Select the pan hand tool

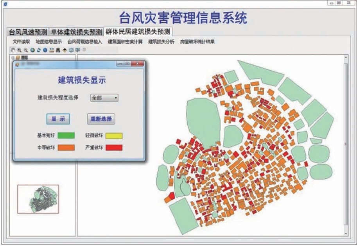[x=13, y=50]
